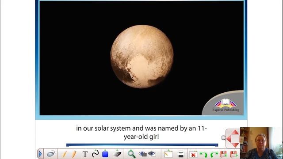Viewport: 283px width, 159px height.
Task: Save as with the floppy arrow icon
Action: point(234,154)
